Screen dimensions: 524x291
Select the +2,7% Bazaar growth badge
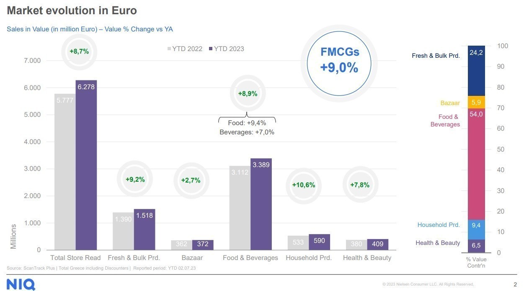(x=191, y=180)
